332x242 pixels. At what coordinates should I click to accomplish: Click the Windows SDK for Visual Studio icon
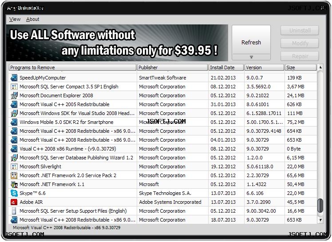coord(14,113)
